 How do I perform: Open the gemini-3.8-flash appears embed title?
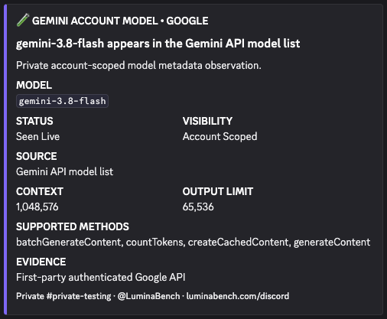point(158,44)
